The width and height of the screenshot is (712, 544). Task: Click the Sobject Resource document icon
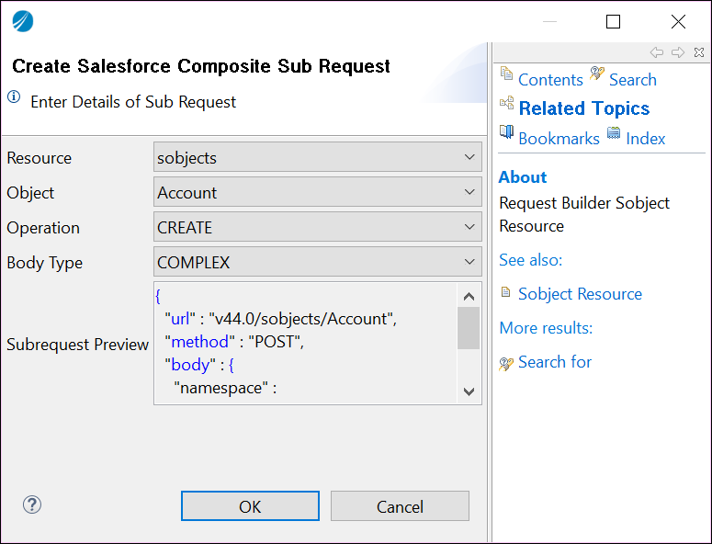pyautogui.click(x=506, y=293)
